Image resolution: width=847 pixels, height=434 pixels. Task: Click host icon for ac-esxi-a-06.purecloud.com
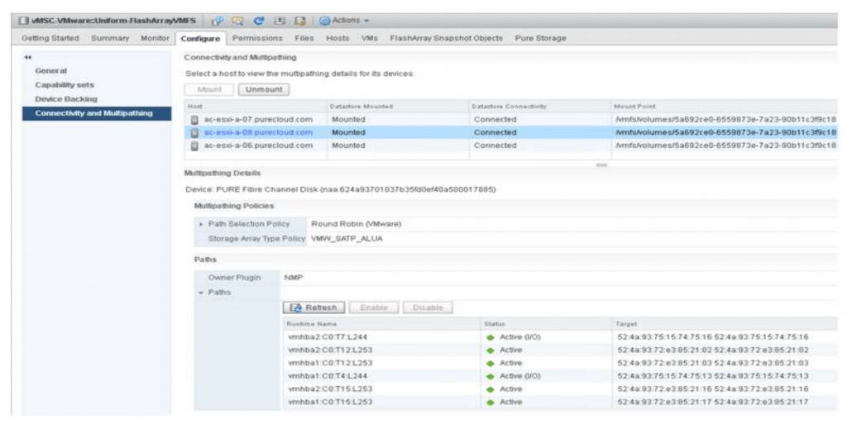(194, 145)
